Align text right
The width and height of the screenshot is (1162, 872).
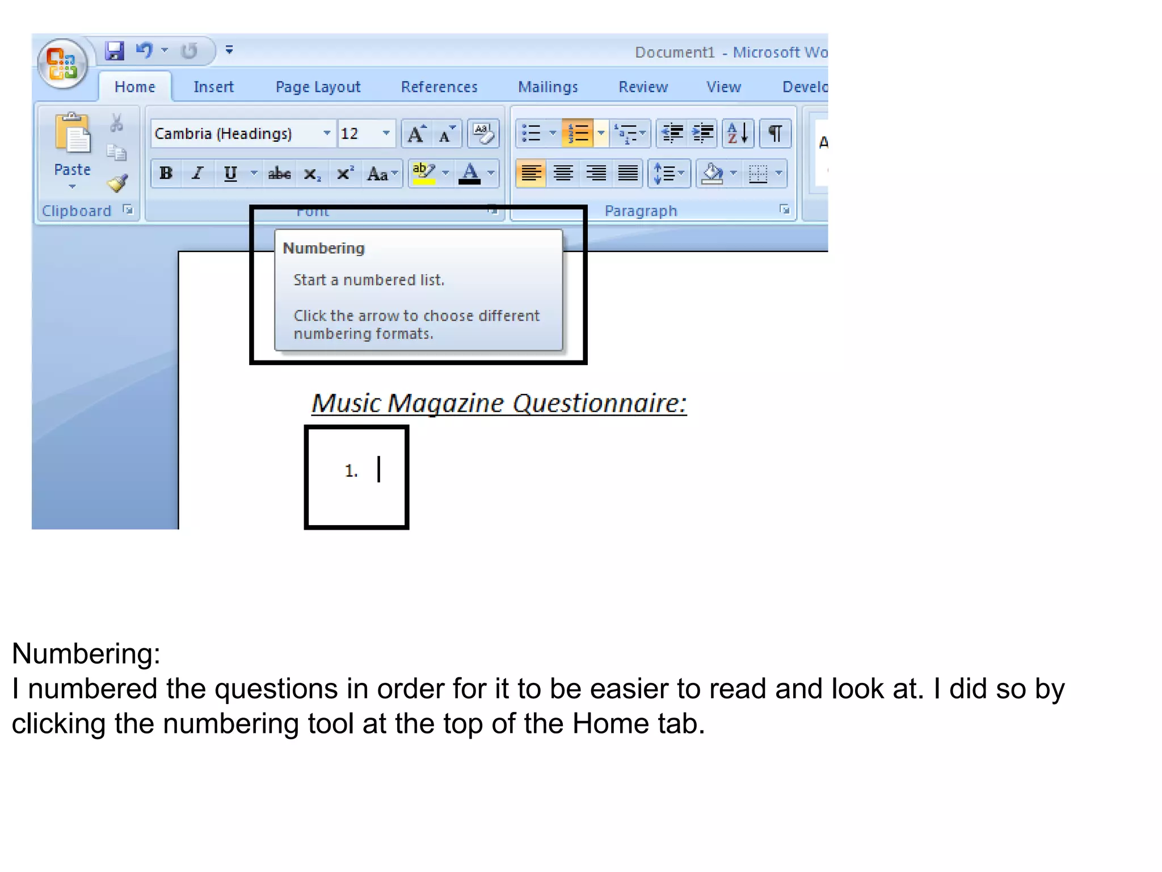596,173
